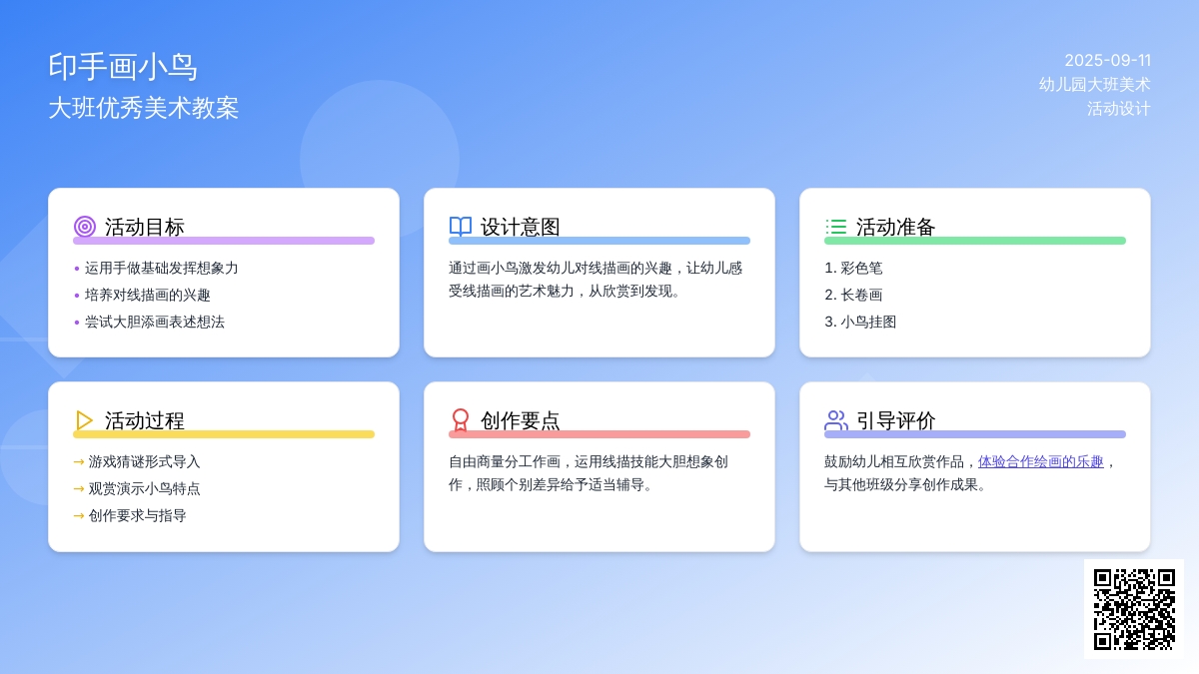Click the target icon beside 活动目标
The height and width of the screenshot is (674, 1199).
[85, 227]
